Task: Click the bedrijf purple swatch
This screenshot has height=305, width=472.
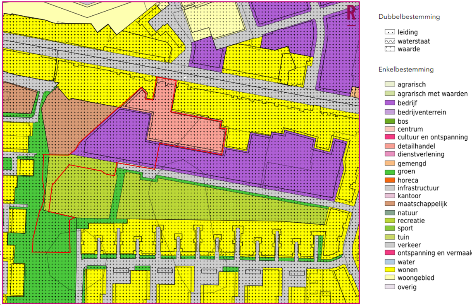Action: click(x=390, y=103)
